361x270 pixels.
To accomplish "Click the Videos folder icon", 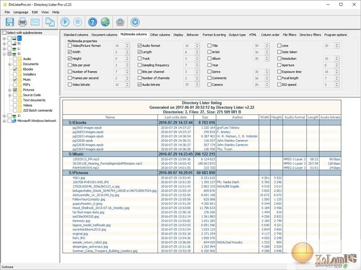I will (x=20, y=105).
